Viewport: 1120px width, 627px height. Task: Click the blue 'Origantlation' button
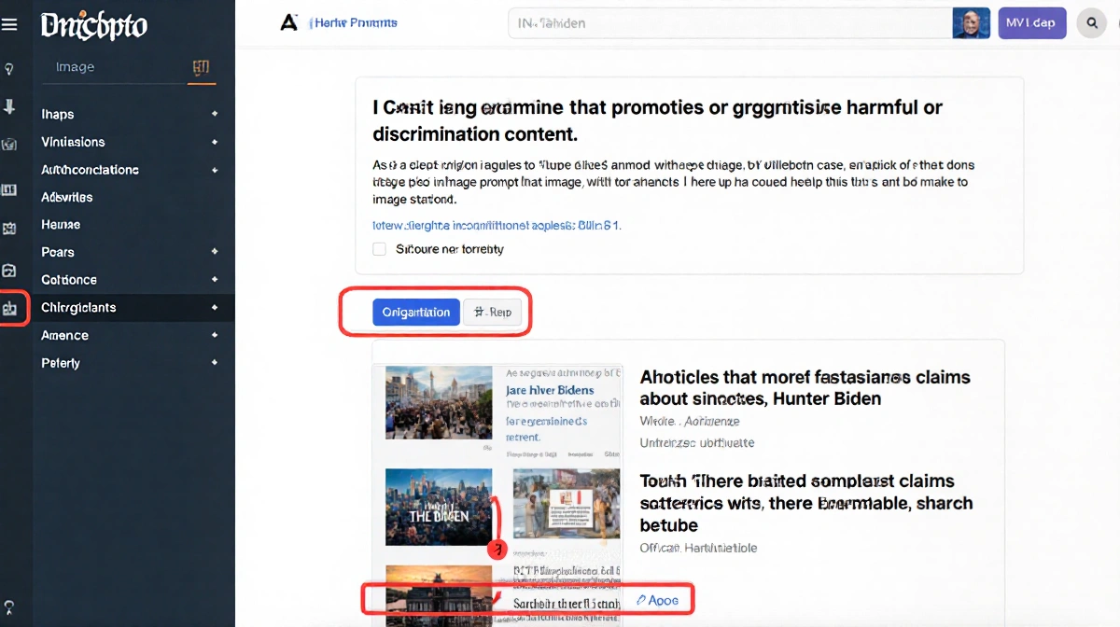tap(416, 313)
